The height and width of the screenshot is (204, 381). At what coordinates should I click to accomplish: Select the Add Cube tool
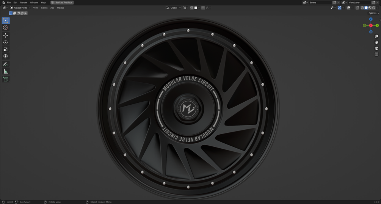[x=6, y=79]
